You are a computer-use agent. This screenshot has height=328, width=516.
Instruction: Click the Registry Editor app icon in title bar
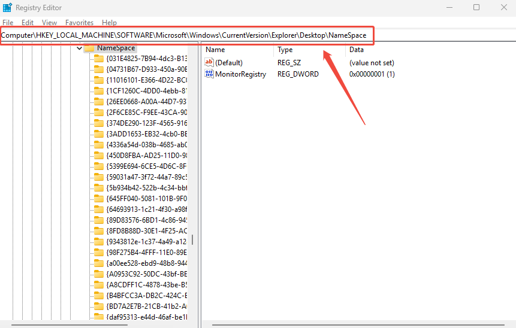pos(7,7)
